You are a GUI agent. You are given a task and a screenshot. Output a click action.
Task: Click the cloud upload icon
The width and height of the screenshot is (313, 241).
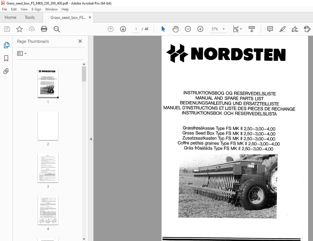(32, 29)
